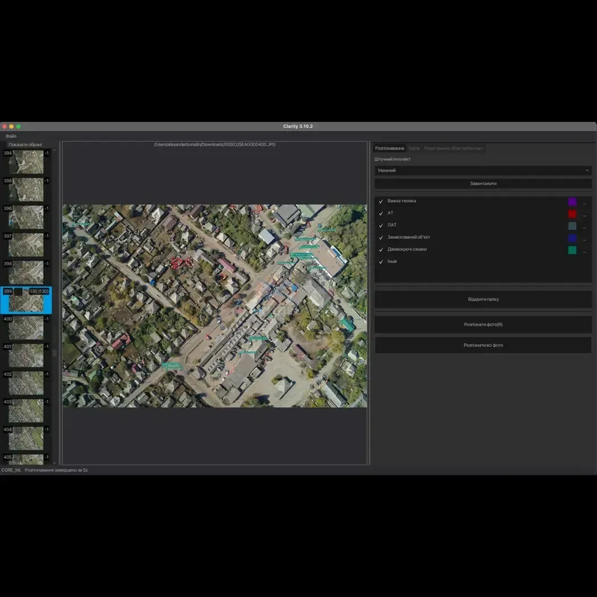This screenshot has height=597, width=597.
Task: Open the ellipsis button in the АТ row
Action: tap(584, 215)
